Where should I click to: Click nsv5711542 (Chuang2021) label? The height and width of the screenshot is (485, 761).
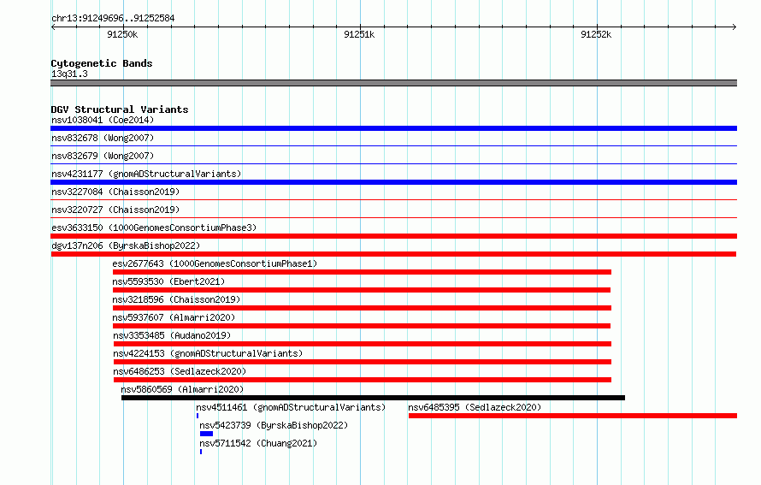[258, 443]
